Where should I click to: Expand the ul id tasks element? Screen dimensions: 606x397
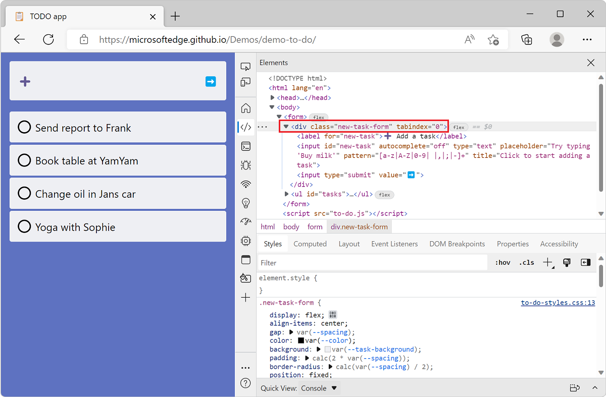(286, 194)
